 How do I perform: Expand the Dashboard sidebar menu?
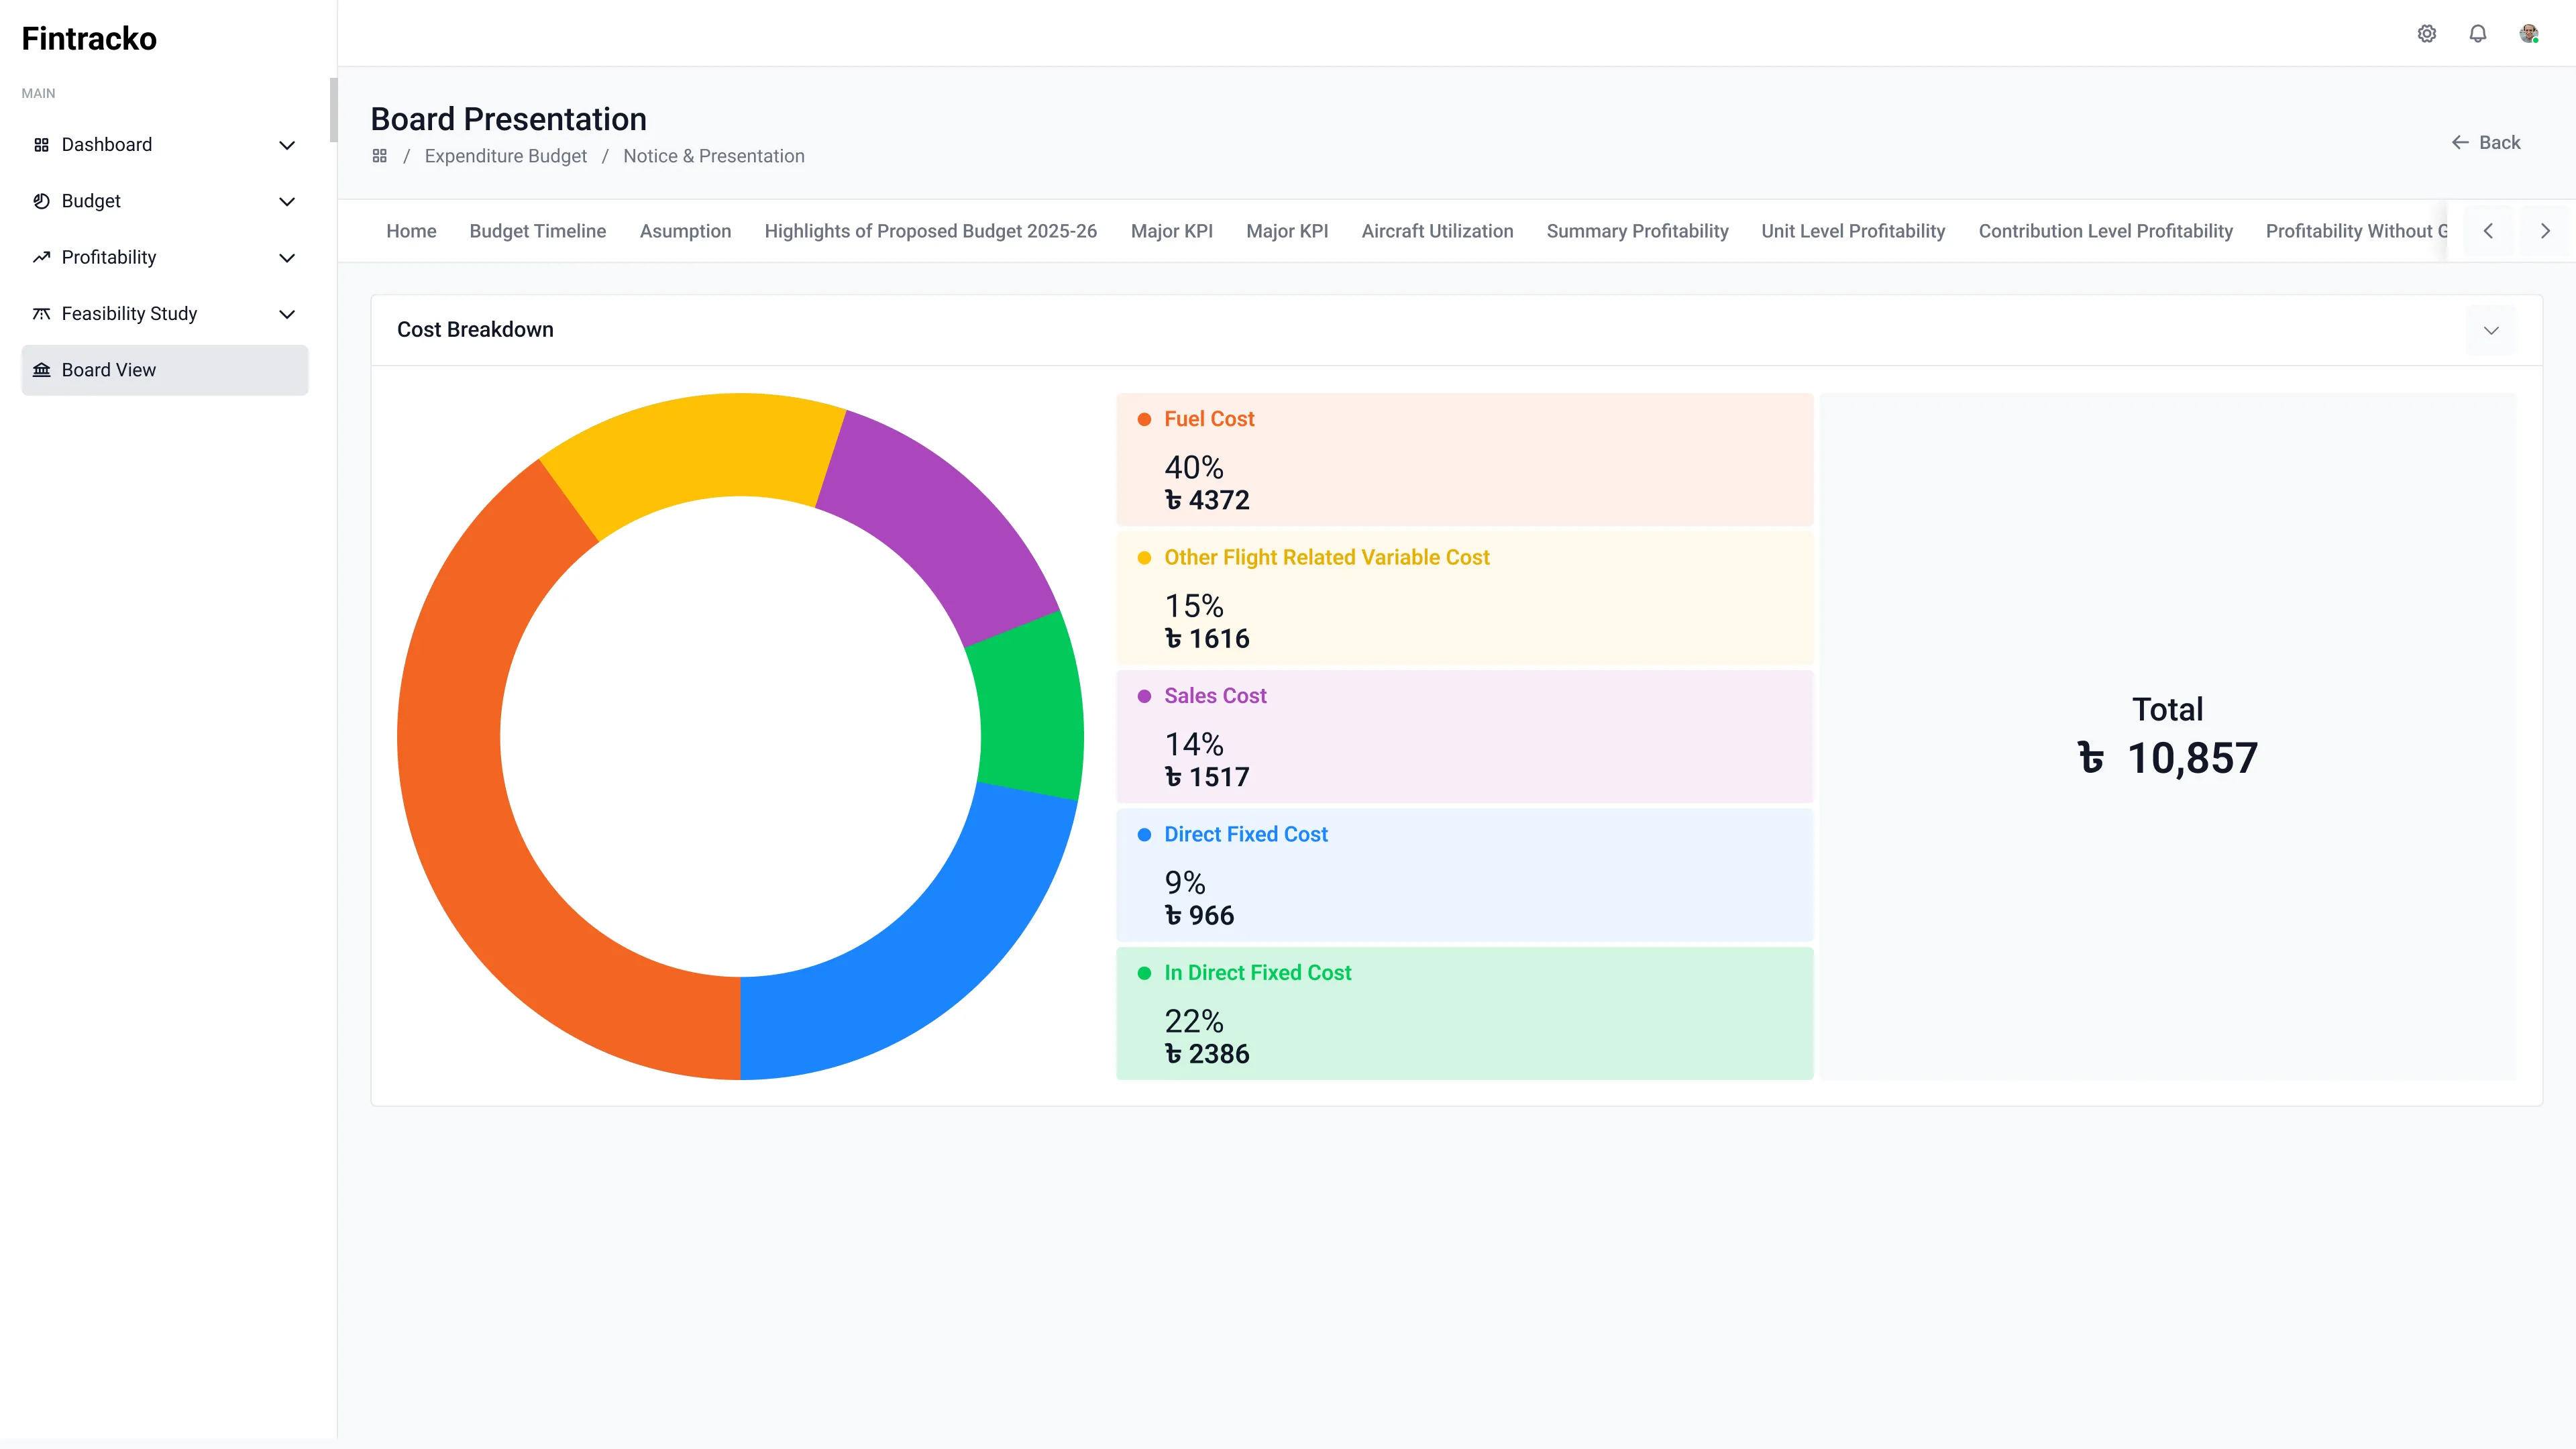(x=286, y=145)
